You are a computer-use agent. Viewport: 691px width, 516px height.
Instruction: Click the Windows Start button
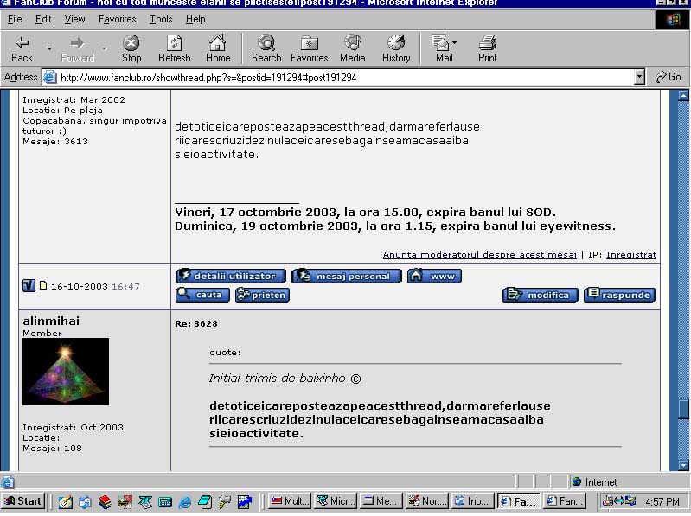pos(23,501)
